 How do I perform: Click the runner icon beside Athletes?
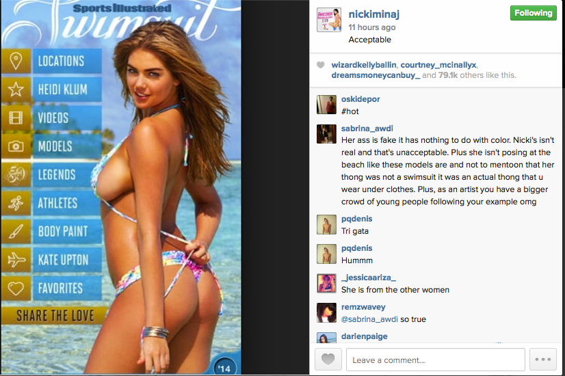click(x=16, y=203)
